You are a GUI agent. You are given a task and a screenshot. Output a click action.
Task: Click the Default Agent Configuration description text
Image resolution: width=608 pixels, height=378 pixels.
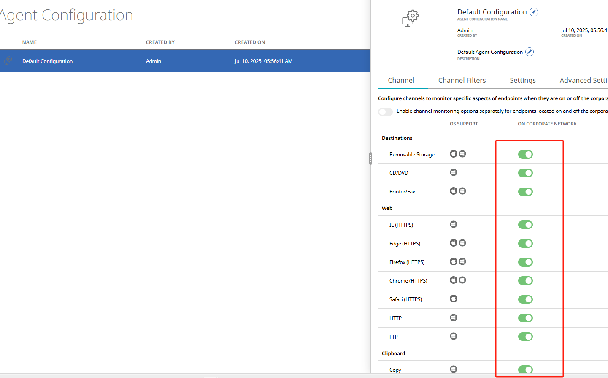coord(490,52)
